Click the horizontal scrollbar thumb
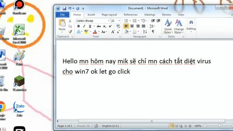Viewport: 233px width, 131px height. click(152, 121)
